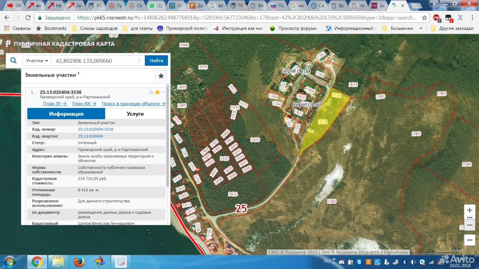Open File Explorer from the taskbar
The width and height of the screenshot is (479, 269).
58,262
